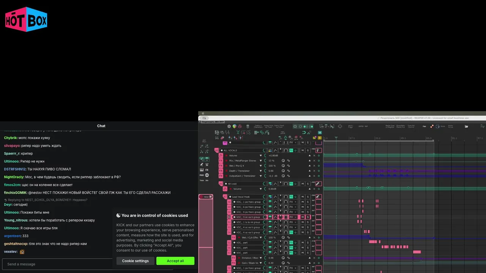
Task: Open Cookie settings
Action: 136,261
